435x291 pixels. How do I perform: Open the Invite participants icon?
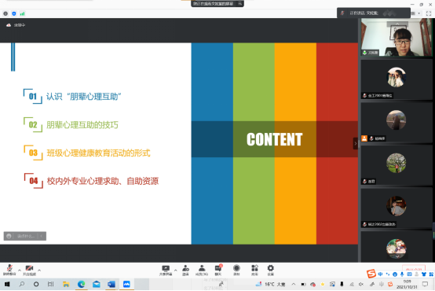(185, 270)
